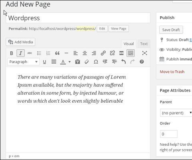Insert a numbered list
The height and width of the screenshot is (160, 192).
click(x=48, y=53)
